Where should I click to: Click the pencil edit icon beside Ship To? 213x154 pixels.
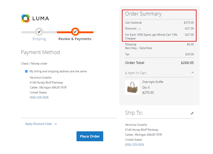(x=192, y=114)
